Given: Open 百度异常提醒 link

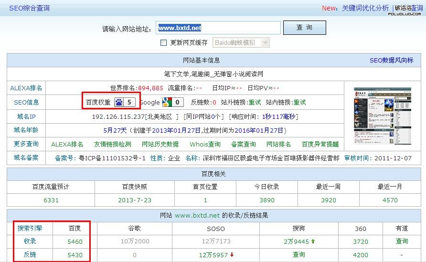Looking at the screenshot, I should 320,144.
